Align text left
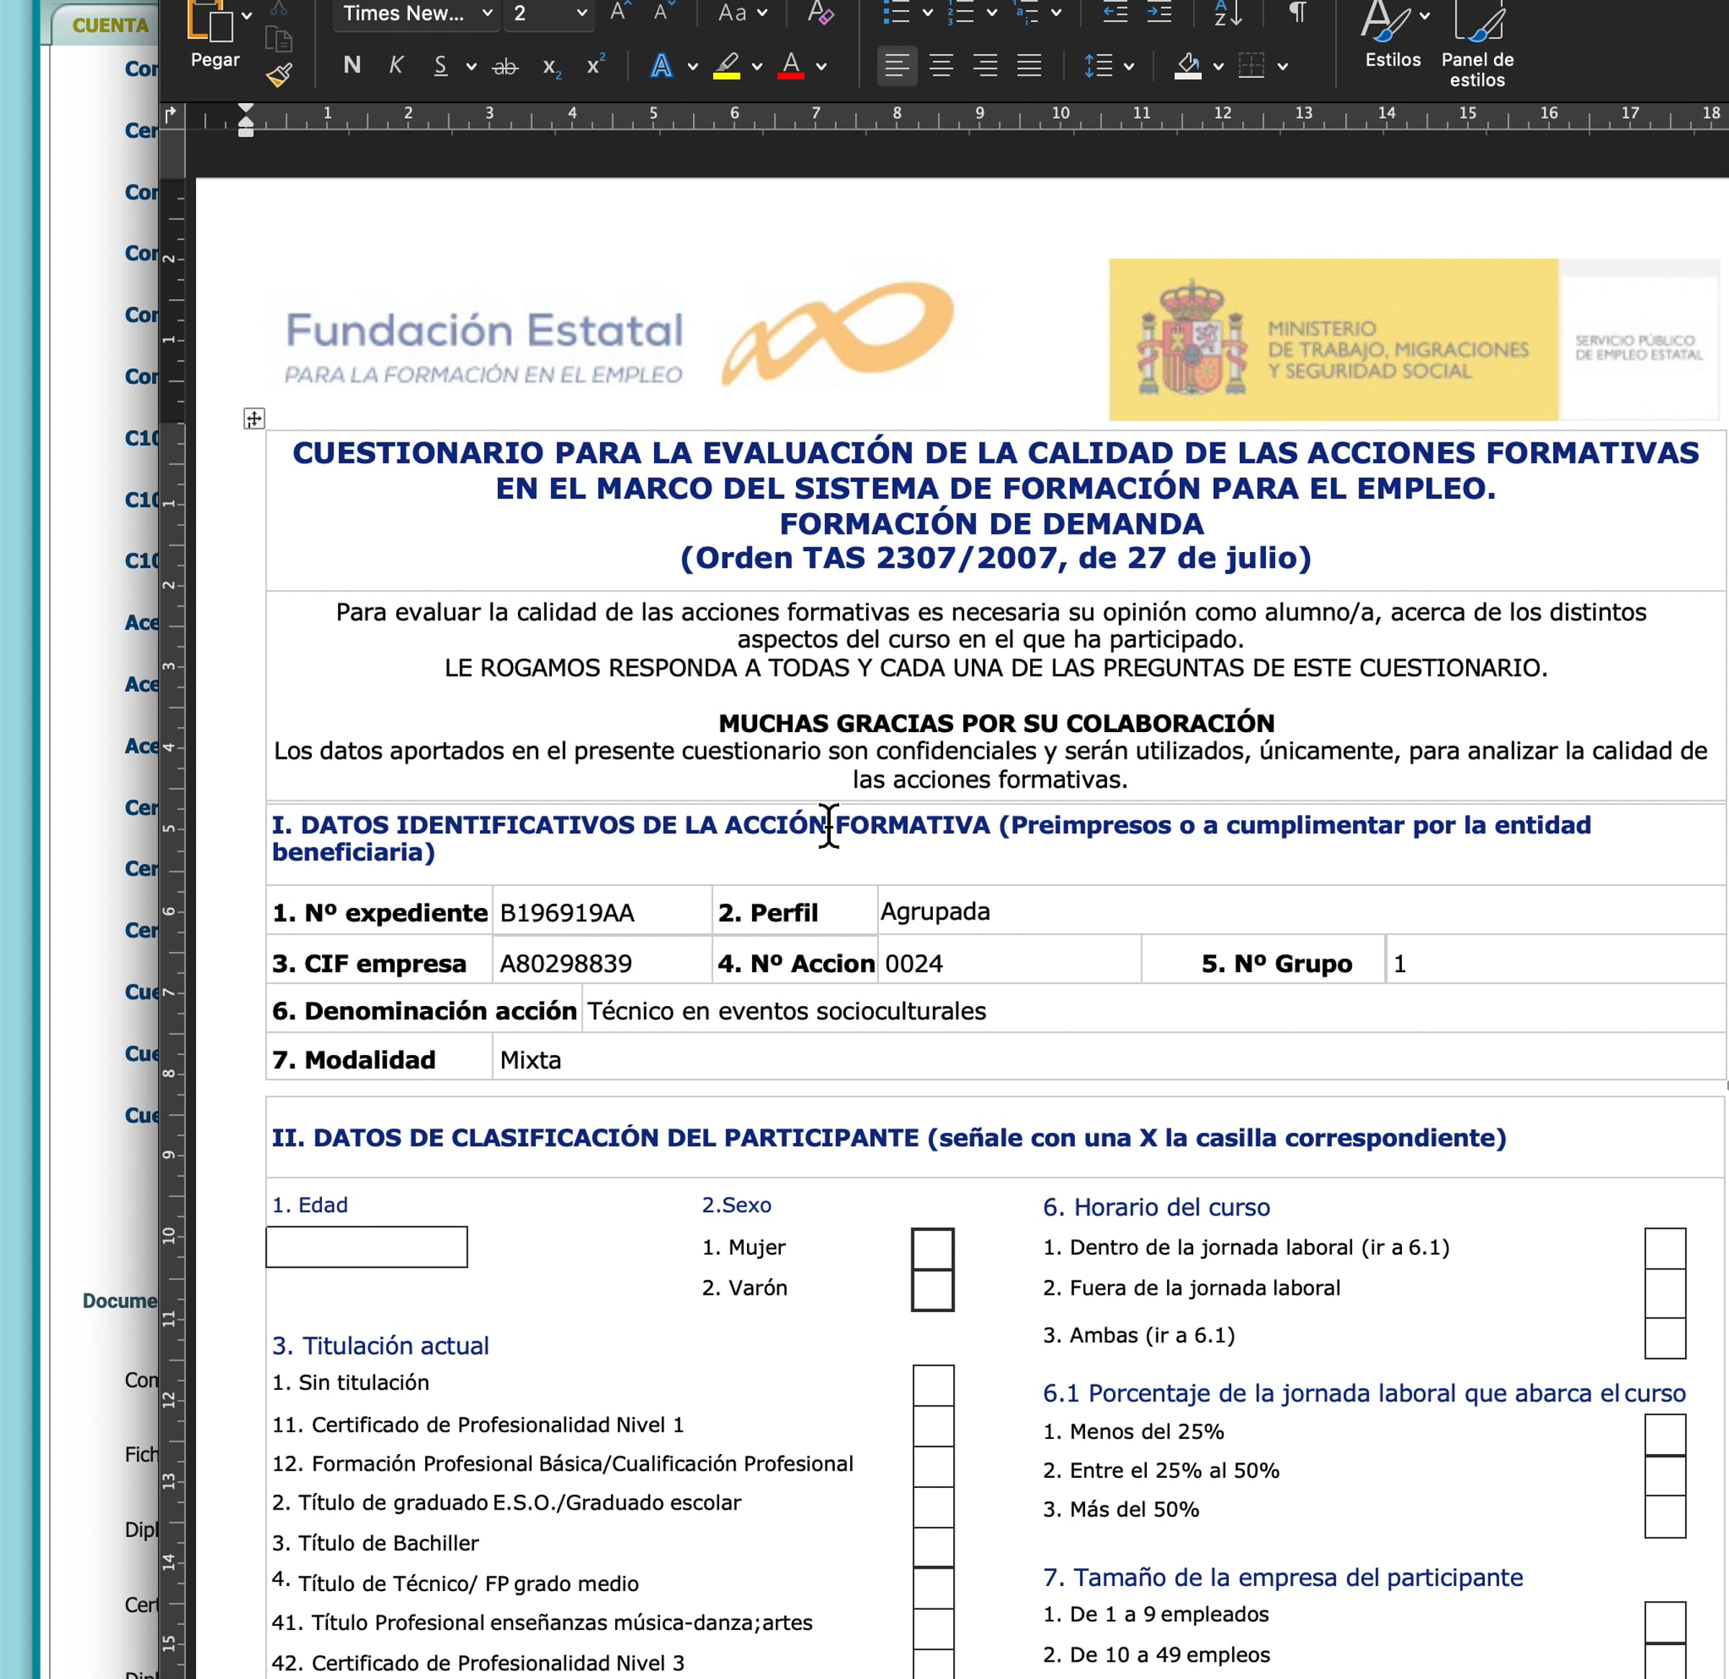Image resolution: width=1729 pixels, height=1679 pixels. (896, 66)
